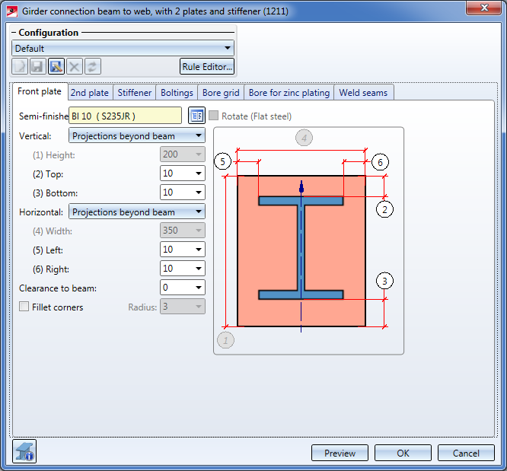The width and height of the screenshot is (507, 471).
Task: Open the Boltings tab
Action: tap(177, 93)
